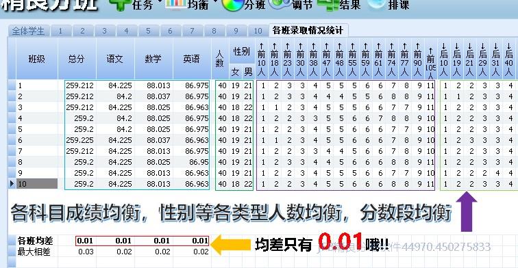Click the 性别 group header
This screenshot has height=268, width=518.
[241, 51]
